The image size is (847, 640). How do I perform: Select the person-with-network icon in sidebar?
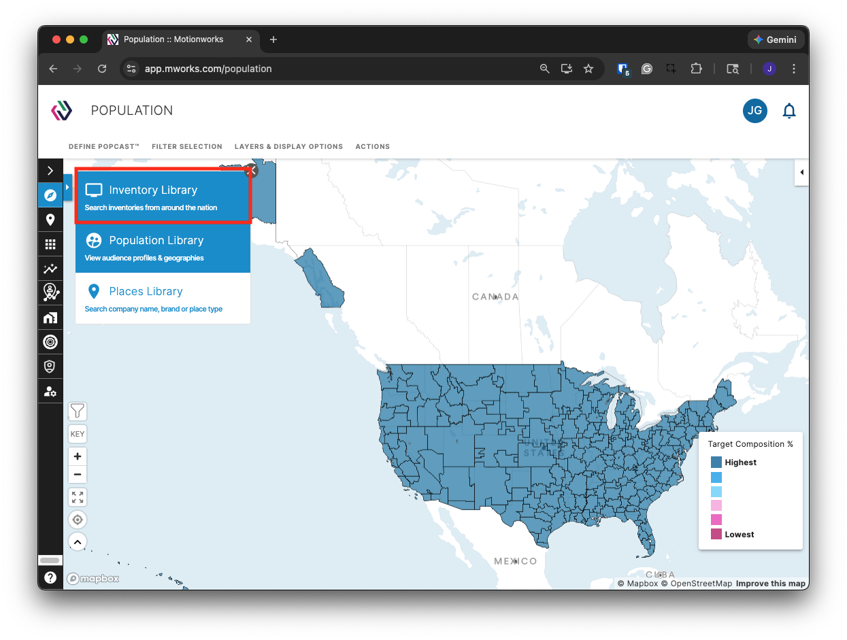[50, 293]
